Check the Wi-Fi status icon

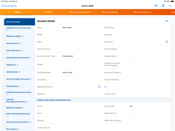(x=165, y=1)
